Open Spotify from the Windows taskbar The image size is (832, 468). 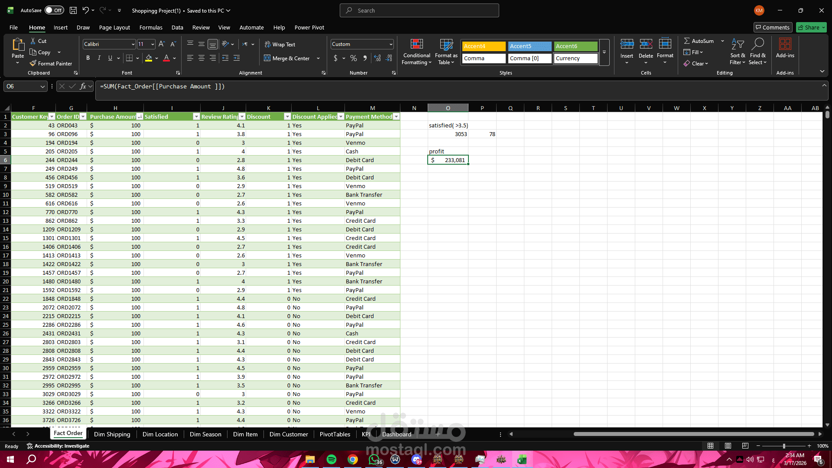(331, 459)
